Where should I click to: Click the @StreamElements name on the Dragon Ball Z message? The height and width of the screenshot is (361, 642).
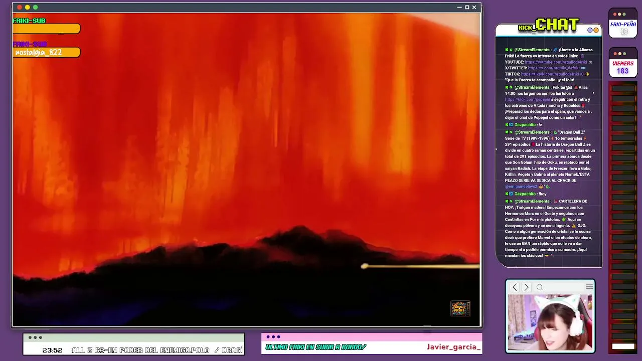coord(532,132)
